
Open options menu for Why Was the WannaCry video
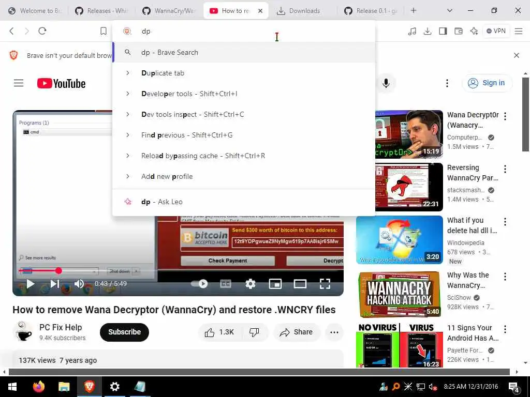[505, 277]
